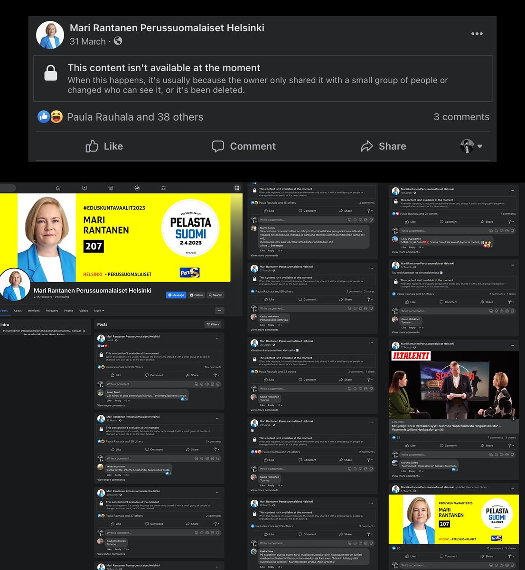This screenshot has width=525, height=570.
Task: Open identity dropdown on the 18 March post
Action: pyautogui.click(x=511, y=222)
